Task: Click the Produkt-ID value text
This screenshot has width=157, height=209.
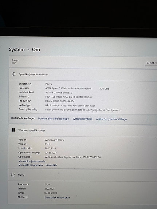Action: point(60,101)
